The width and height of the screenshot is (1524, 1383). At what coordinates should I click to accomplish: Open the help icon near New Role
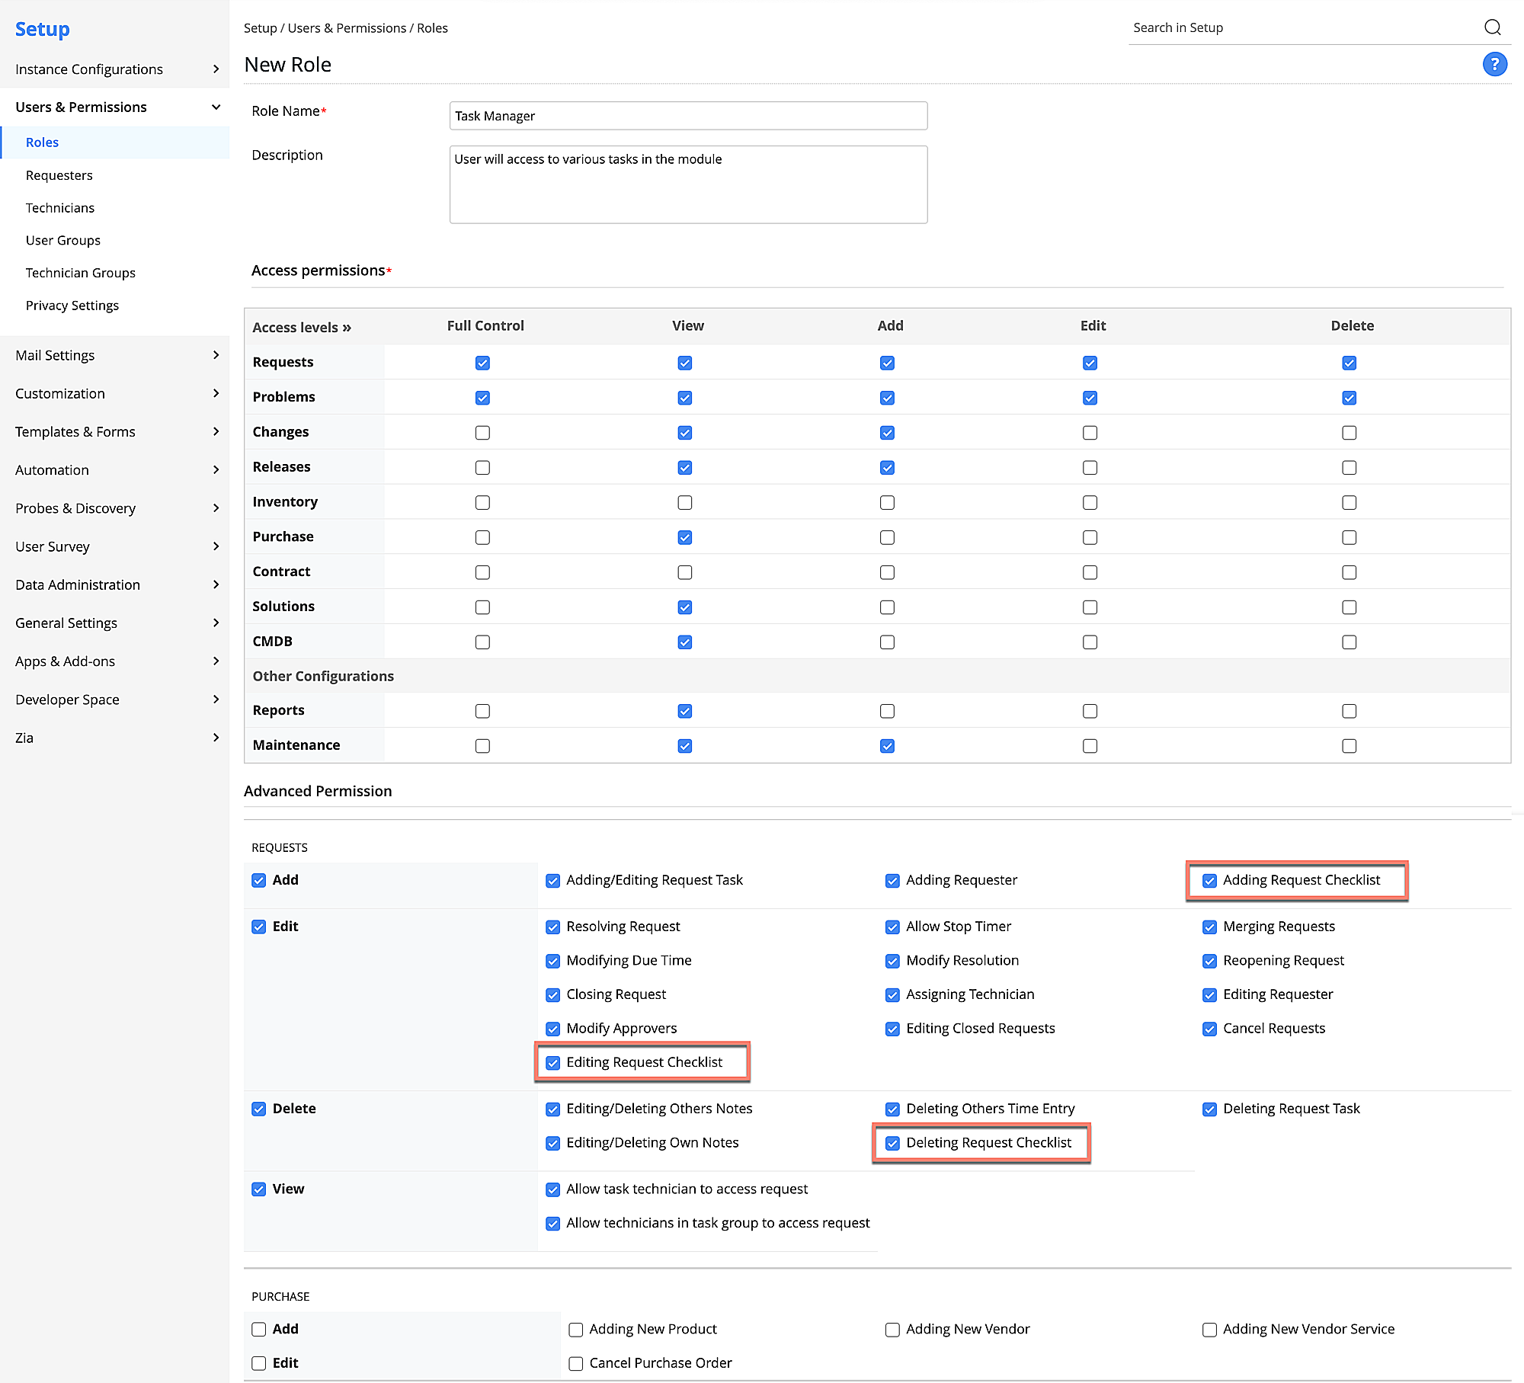tap(1494, 64)
